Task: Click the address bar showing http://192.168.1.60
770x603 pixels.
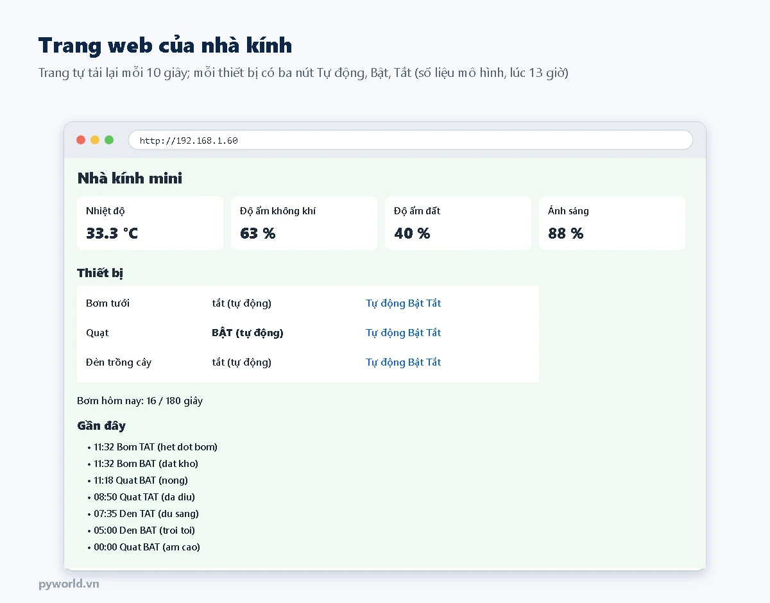Action: point(411,140)
